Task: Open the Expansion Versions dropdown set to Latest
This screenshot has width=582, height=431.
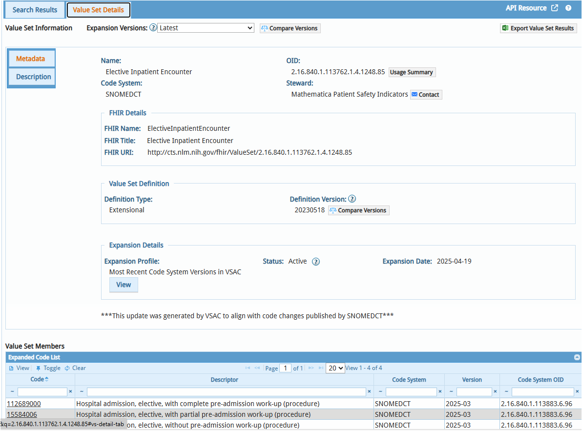Action: [206, 28]
